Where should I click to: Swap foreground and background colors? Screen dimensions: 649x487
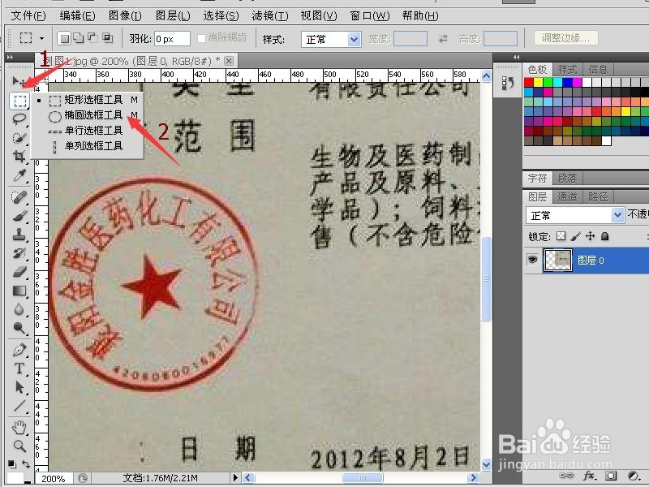coord(26,463)
